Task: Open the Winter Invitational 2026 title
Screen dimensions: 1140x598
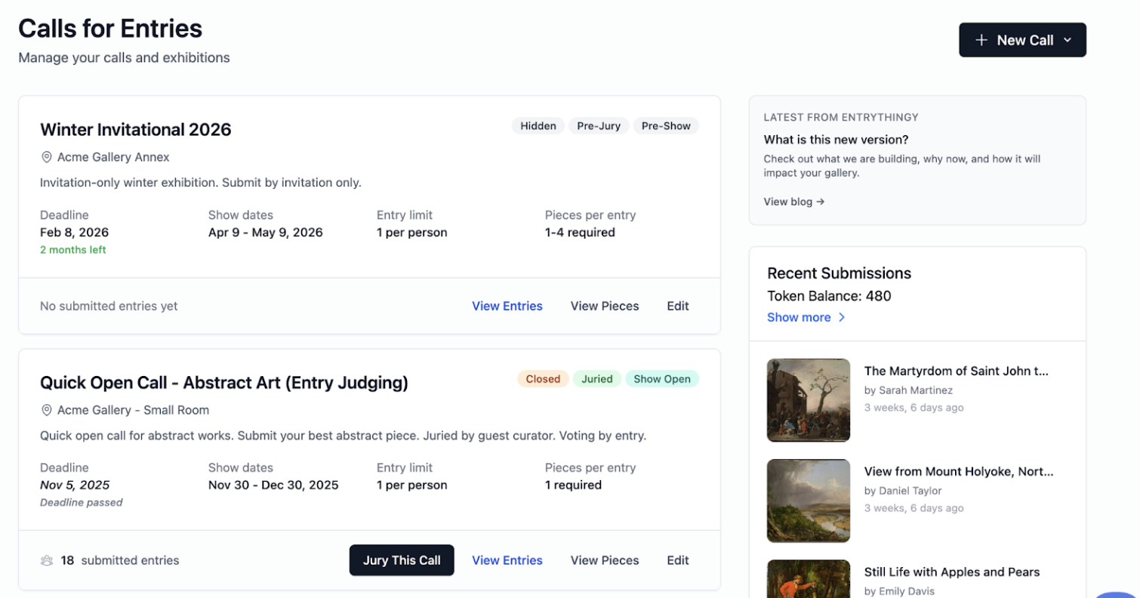Action: [x=136, y=130]
